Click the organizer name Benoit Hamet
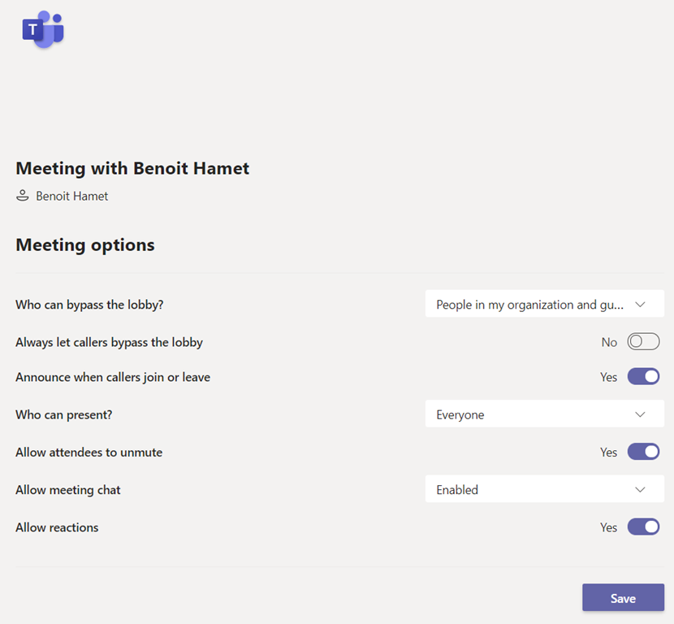 (72, 196)
